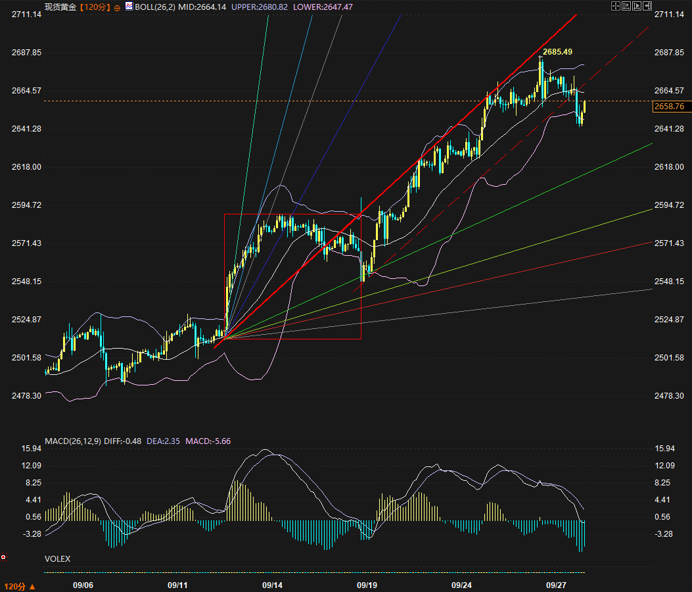692x592 pixels.
Task: Open the 120分 timeframe selector at bottom left
Action: 20,586
